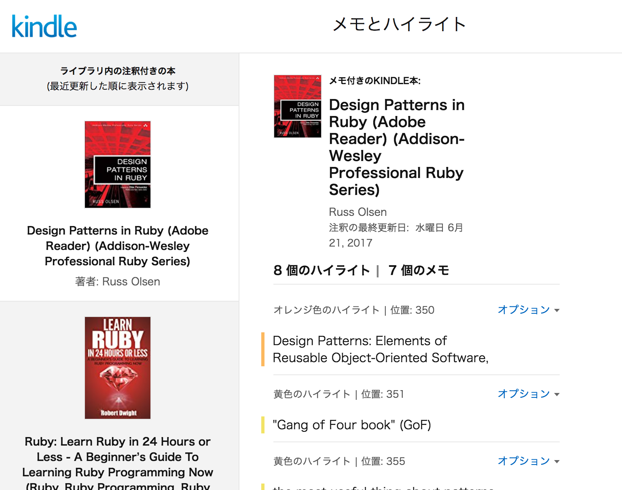Open オプション menu for highlight at 位置 351

point(524,394)
